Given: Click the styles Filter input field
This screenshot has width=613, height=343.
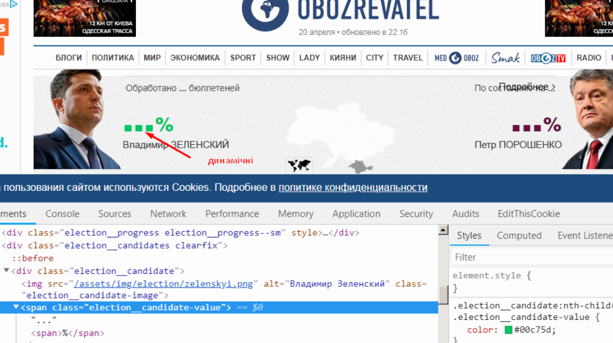Looking at the screenshot, I should click(x=532, y=257).
